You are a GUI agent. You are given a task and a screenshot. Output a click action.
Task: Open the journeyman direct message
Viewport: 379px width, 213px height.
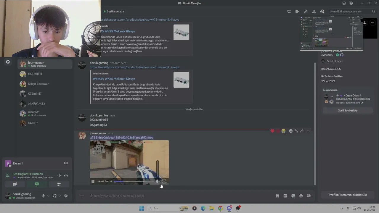click(x=45, y=64)
